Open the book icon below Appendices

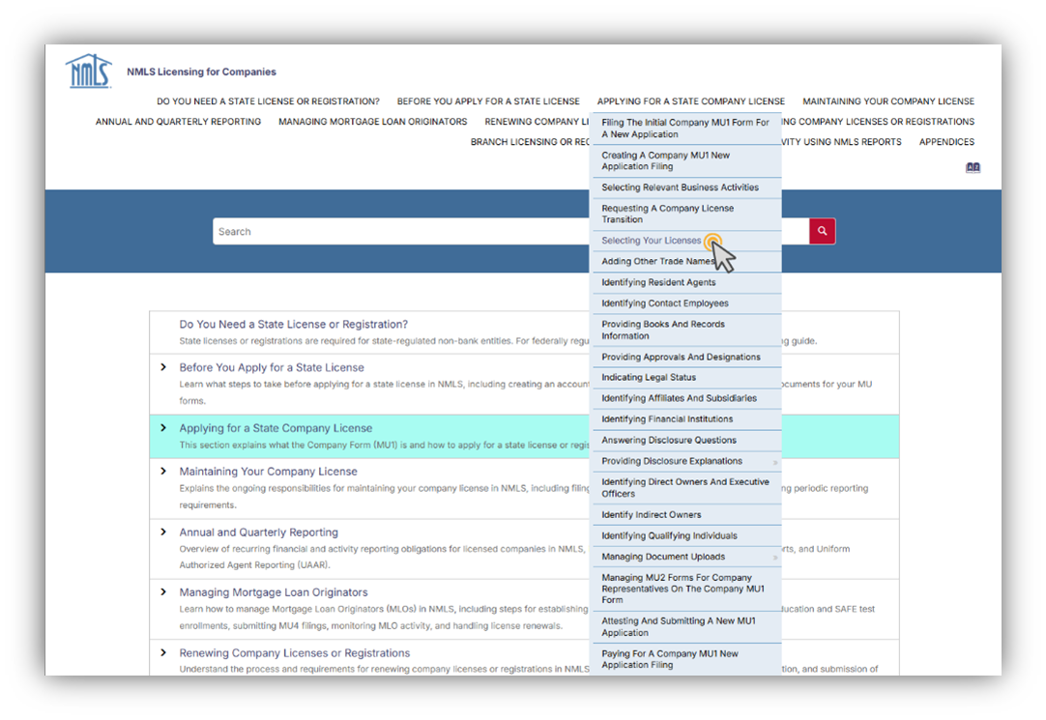click(x=973, y=167)
